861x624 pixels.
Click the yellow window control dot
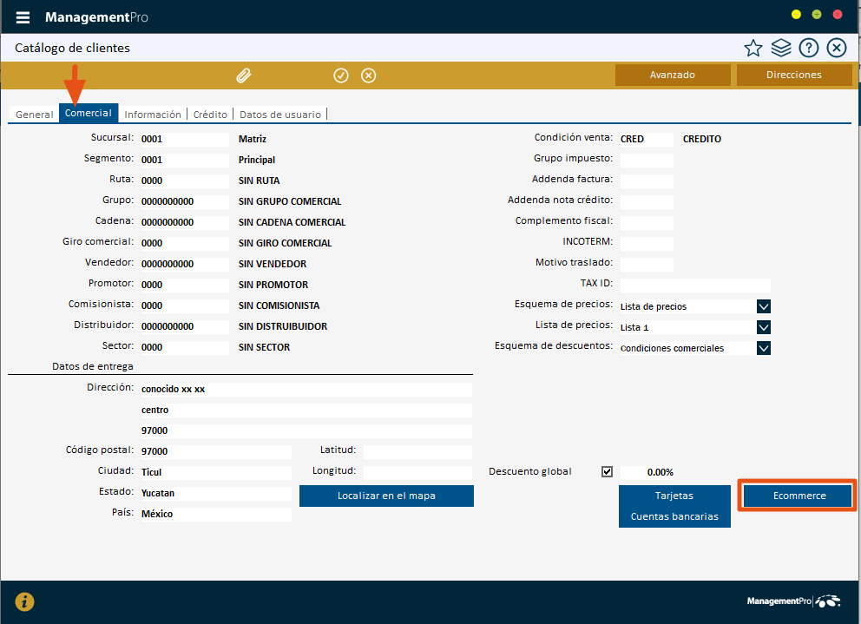pyautogui.click(x=796, y=14)
